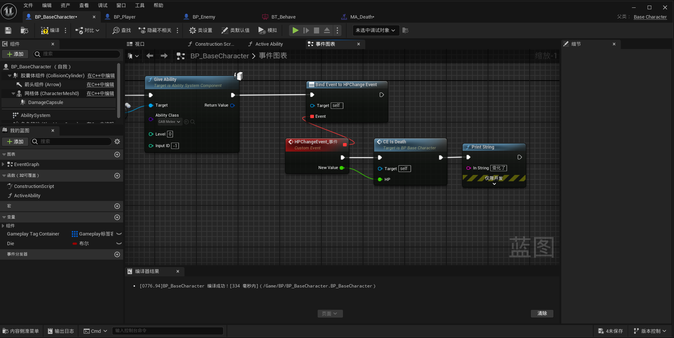Toggle 隐藏不相关 hide unrelated nodes

click(x=155, y=30)
